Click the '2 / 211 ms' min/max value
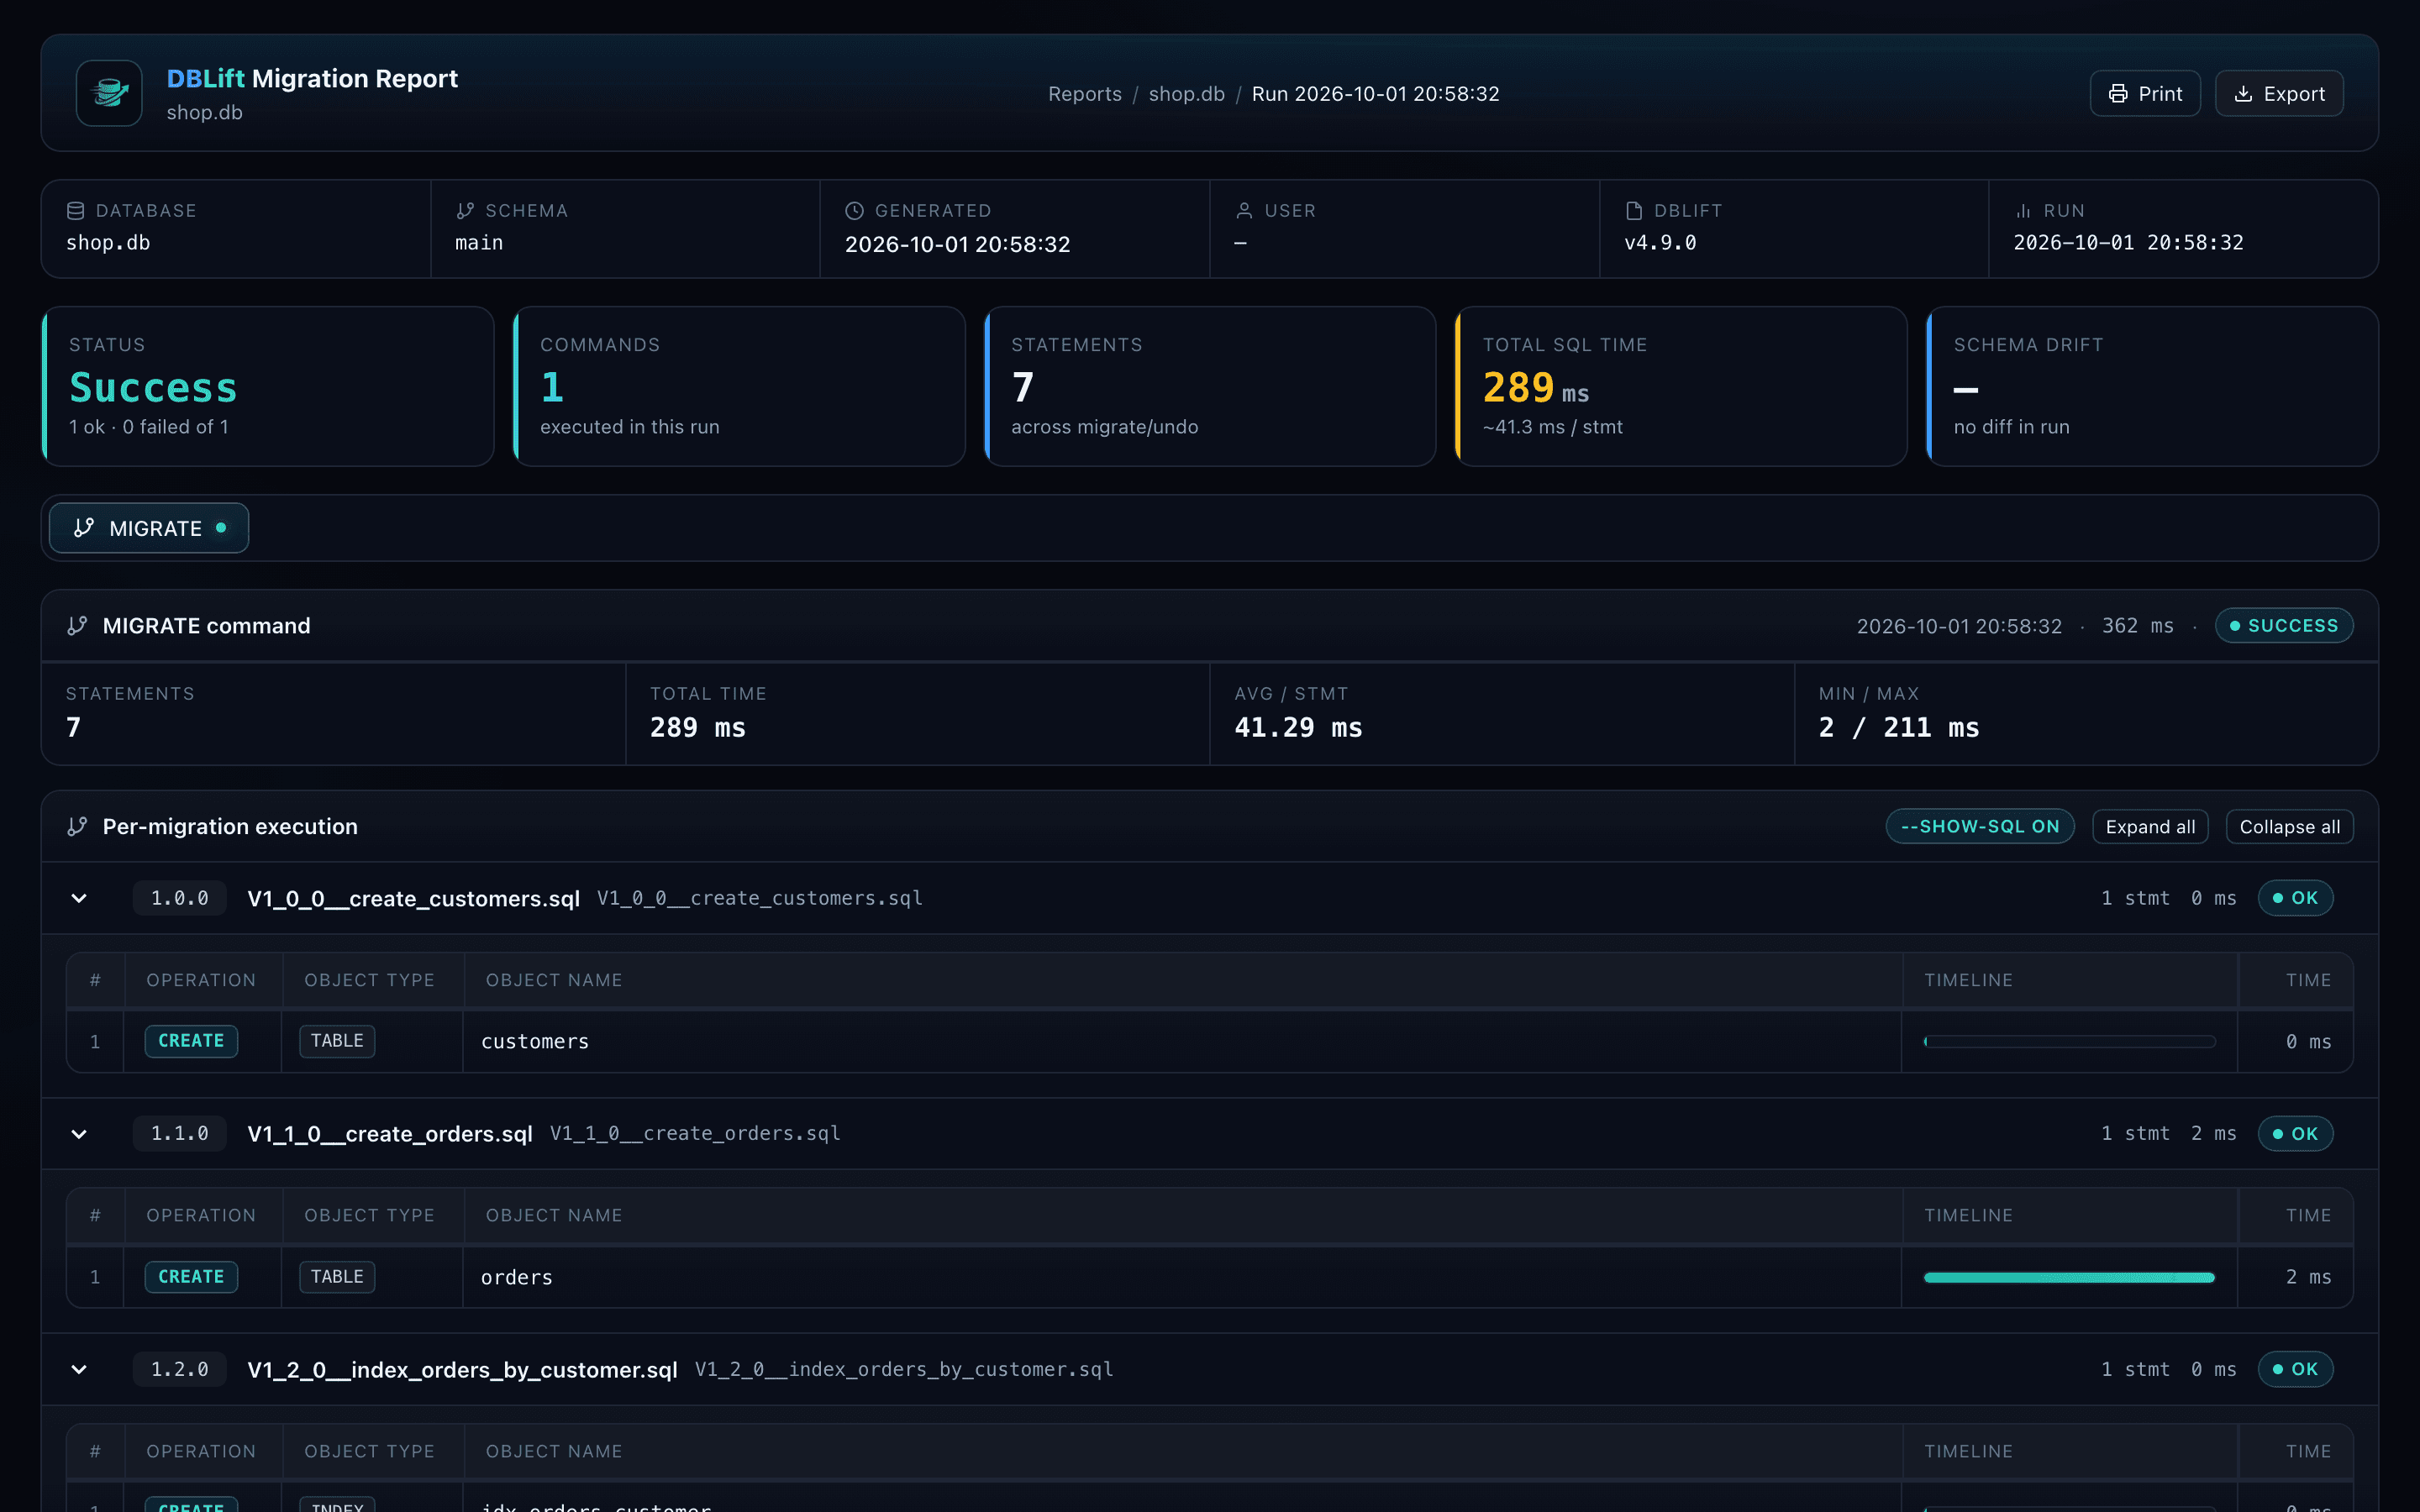The width and height of the screenshot is (2420, 1512). tap(1899, 728)
